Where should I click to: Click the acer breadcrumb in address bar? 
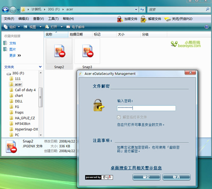tap(70, 9)
